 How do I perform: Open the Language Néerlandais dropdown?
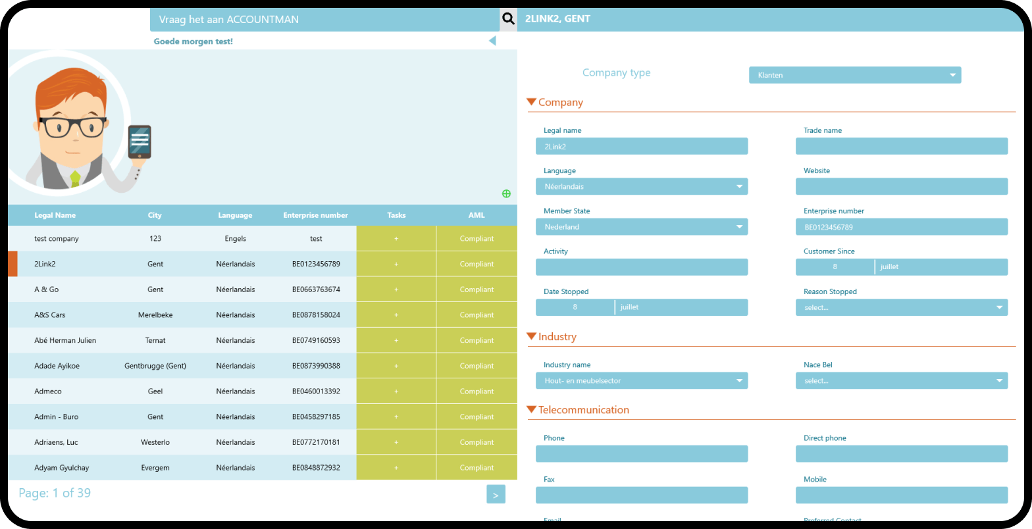[x=642, y=186]
